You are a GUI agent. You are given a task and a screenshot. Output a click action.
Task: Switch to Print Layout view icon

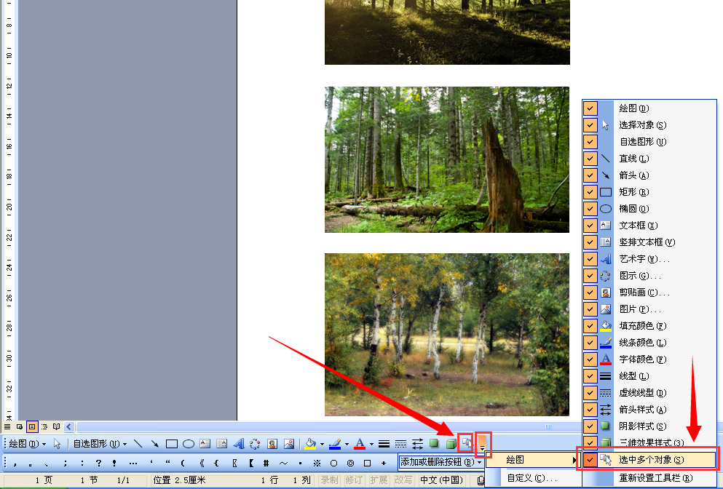(32, 426)
